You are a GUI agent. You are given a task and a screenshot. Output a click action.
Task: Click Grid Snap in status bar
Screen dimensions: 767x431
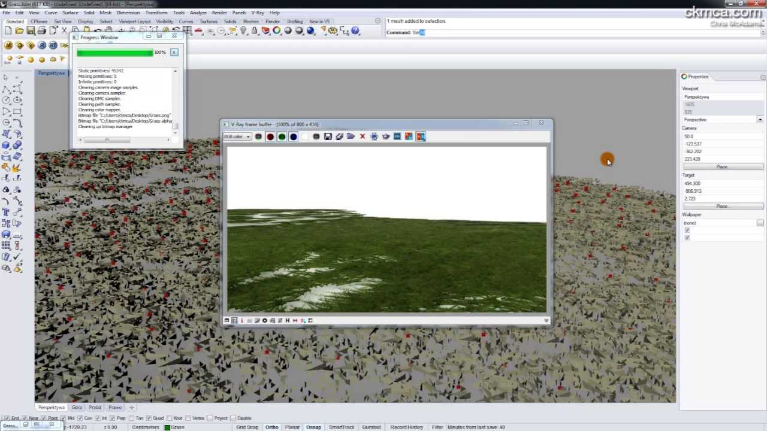click(247, 427)
